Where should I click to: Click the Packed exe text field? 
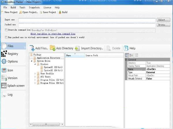tap(87, 25)
